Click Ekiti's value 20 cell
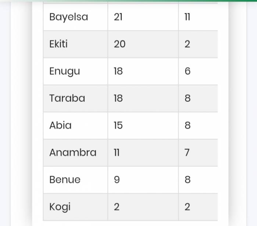This screenshot has height=226, width=257. click(143, 44)
